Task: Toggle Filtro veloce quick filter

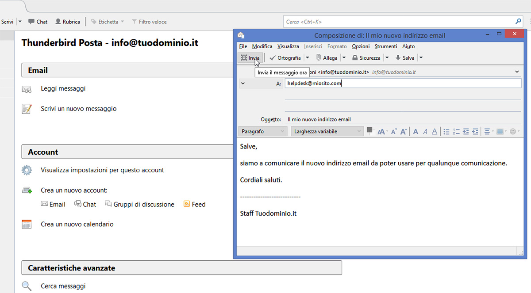Action: (148, 22)
